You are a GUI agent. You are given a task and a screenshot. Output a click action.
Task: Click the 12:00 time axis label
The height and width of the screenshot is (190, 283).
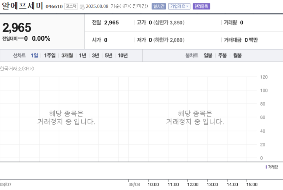[x=193, y=185]
